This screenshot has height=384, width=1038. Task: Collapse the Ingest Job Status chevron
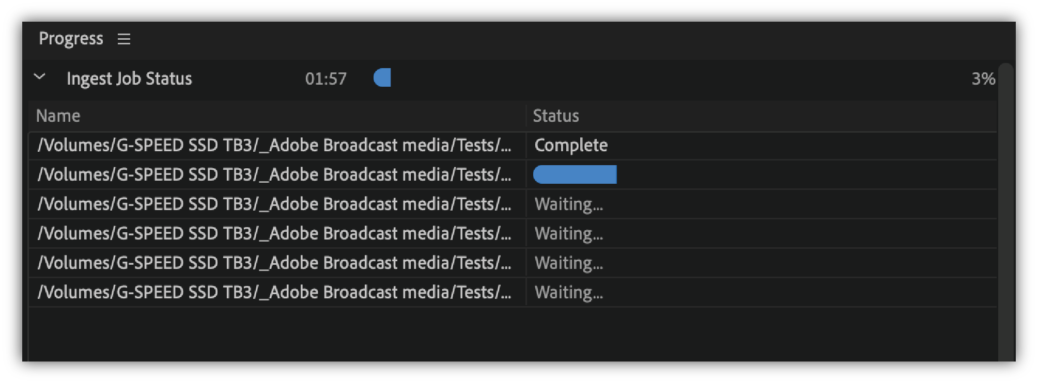40,78
